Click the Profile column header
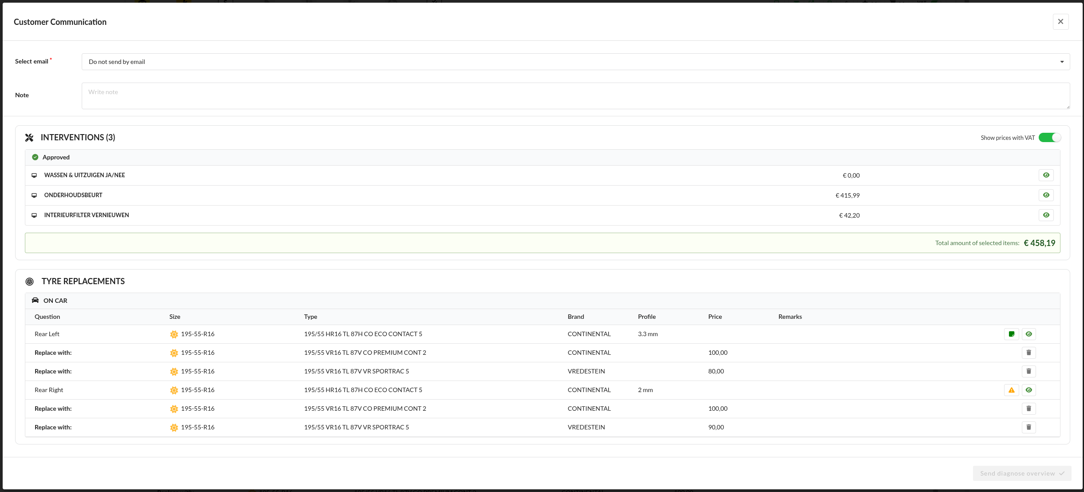1084x492 pixels. click(647, 317)
